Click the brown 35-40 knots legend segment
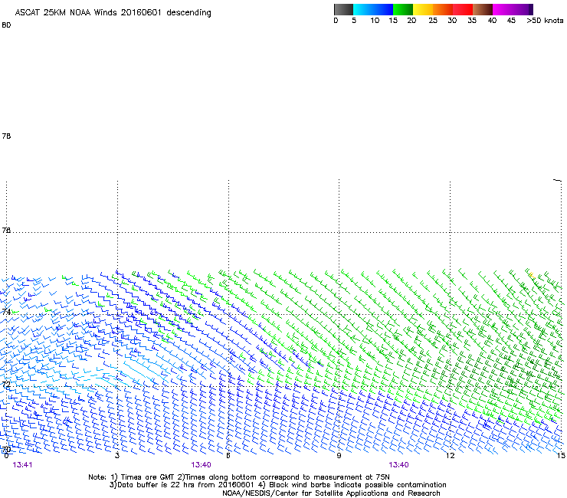This screenshot has width=567, height=498. point(483,9)
